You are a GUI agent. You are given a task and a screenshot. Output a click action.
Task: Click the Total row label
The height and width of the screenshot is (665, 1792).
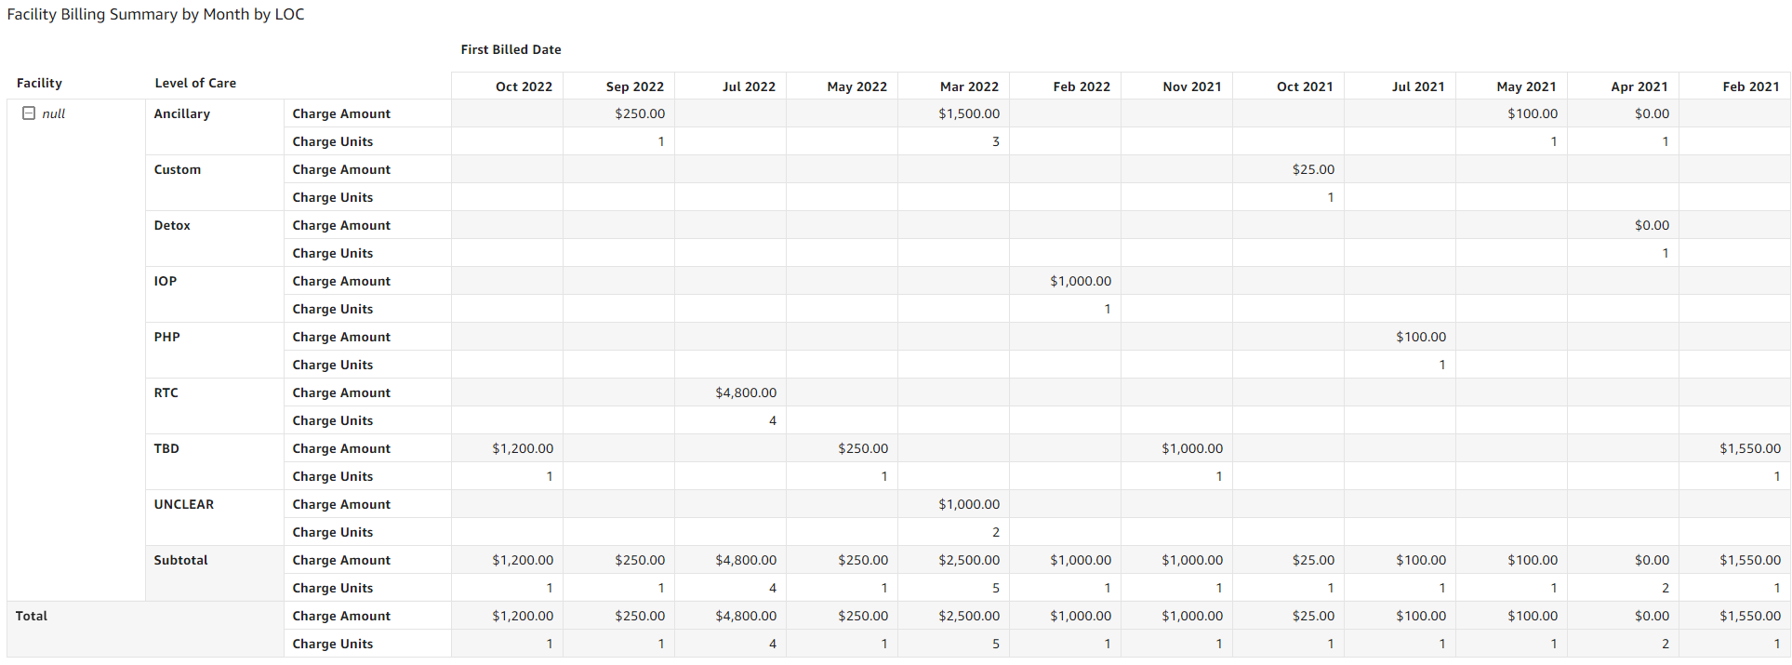click(32, 616)
